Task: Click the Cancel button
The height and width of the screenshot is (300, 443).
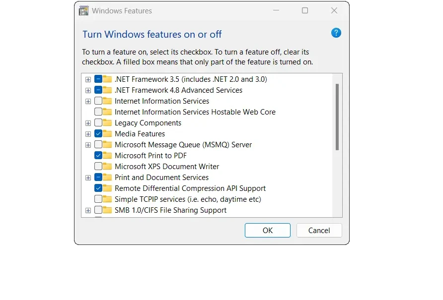Action: pos(319,230)
